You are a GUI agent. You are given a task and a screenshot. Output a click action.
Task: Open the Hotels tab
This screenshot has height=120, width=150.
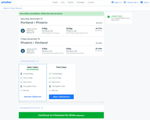point(55,2)
